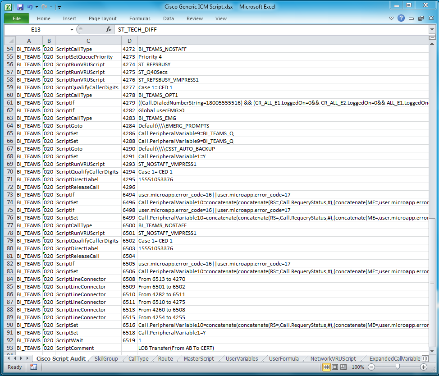The height and width of the screenshot is (376, 439).
Task: Open the Data ribbon tab
Action: point(168,18)
